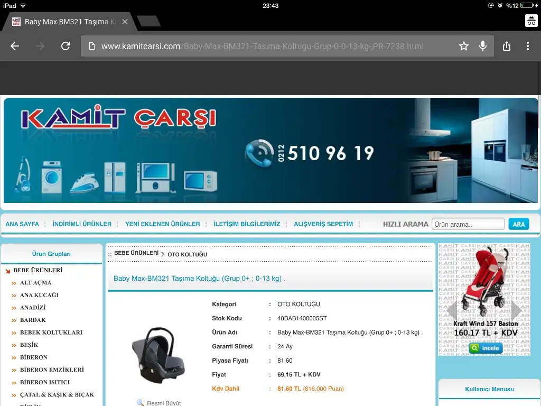Tap the browser back arrow
Viewport: 541px width, 406px height.
14,46
